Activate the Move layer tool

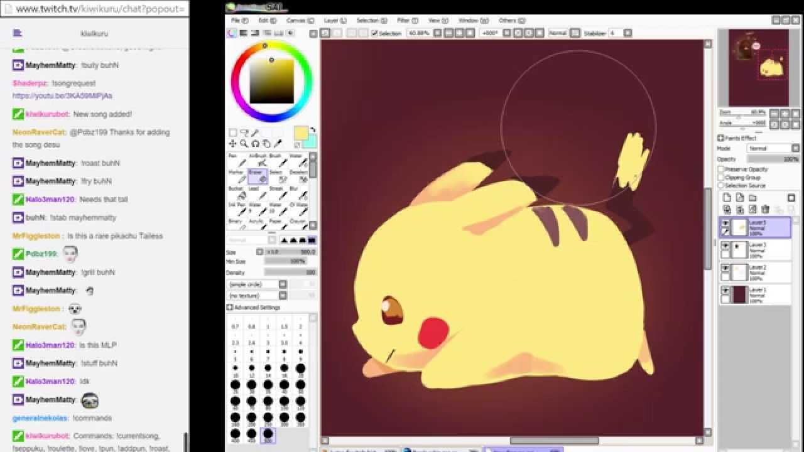click(x=233, y=144)
